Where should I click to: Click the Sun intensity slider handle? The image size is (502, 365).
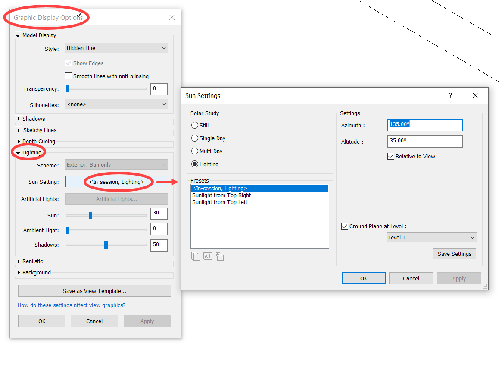pyautogui.click(x=90, y=215)
